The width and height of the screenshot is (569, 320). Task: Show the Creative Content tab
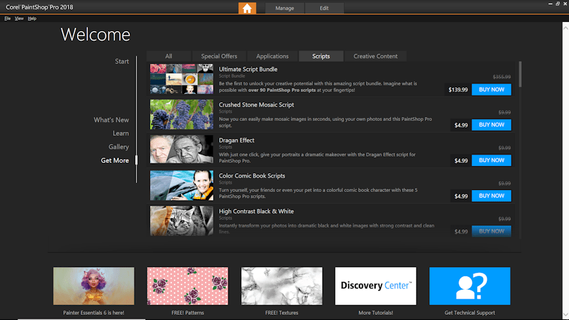point(375,56)
